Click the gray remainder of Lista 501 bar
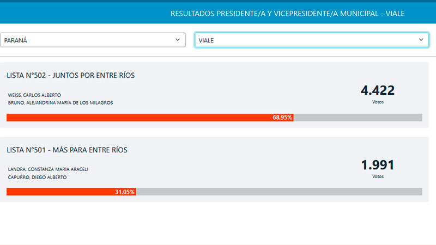 pos(278,192)
